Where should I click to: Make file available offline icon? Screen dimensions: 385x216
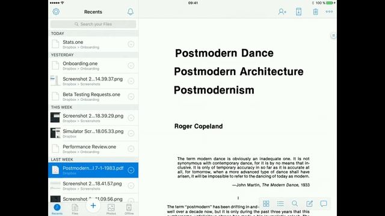coord(298,11)
